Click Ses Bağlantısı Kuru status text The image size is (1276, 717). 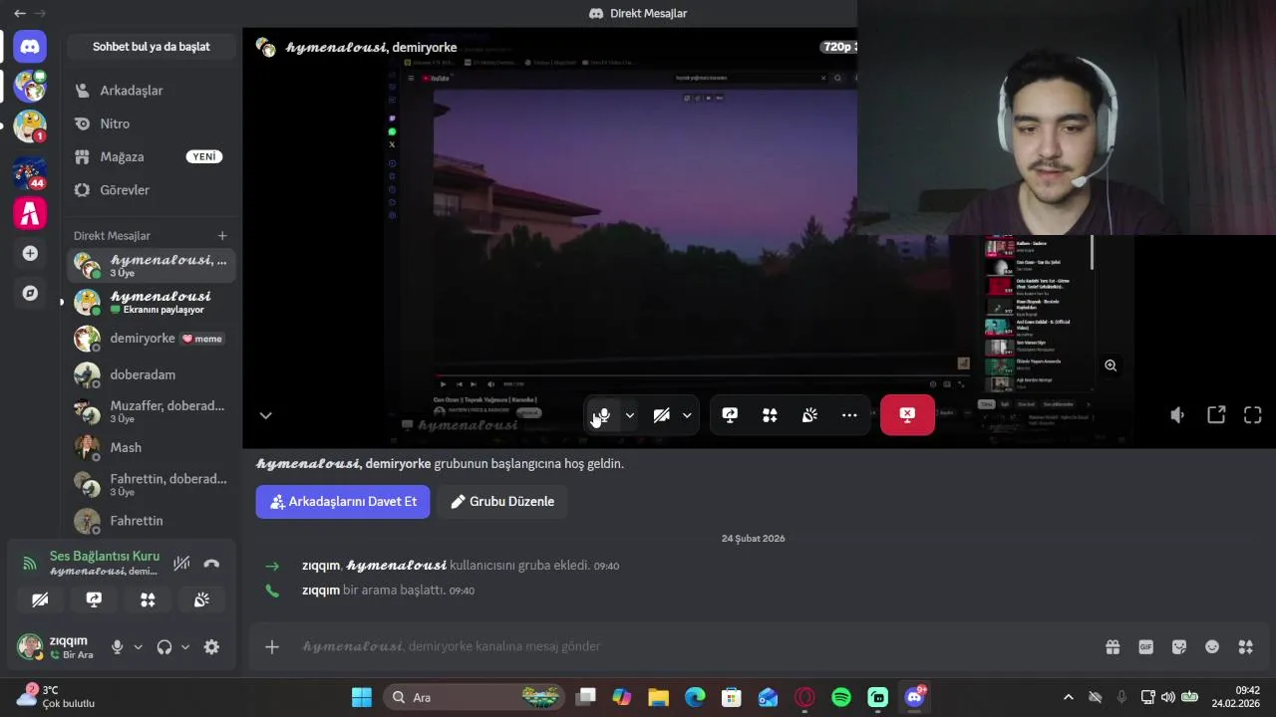tap(105, 556)
